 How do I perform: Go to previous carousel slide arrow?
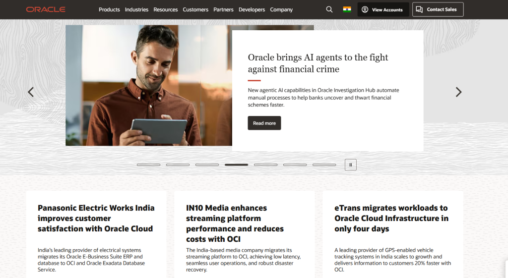pos(31,92)
